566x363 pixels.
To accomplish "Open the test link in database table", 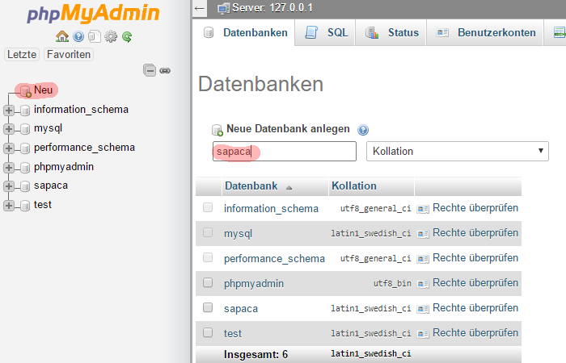I will coord(233,333).
